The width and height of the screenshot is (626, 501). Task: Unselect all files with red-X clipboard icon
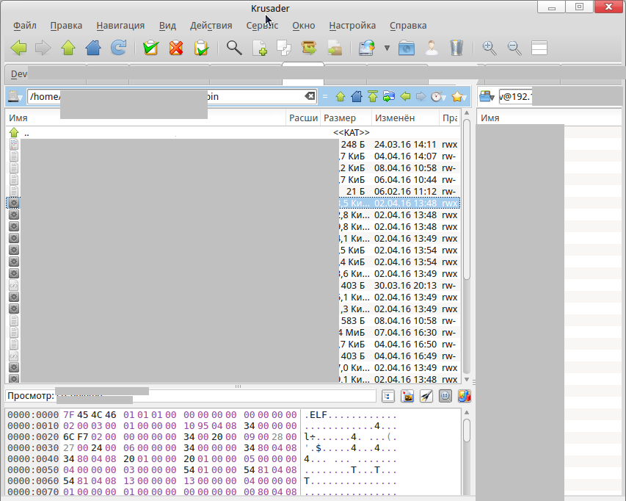click(x=176, y=48)
